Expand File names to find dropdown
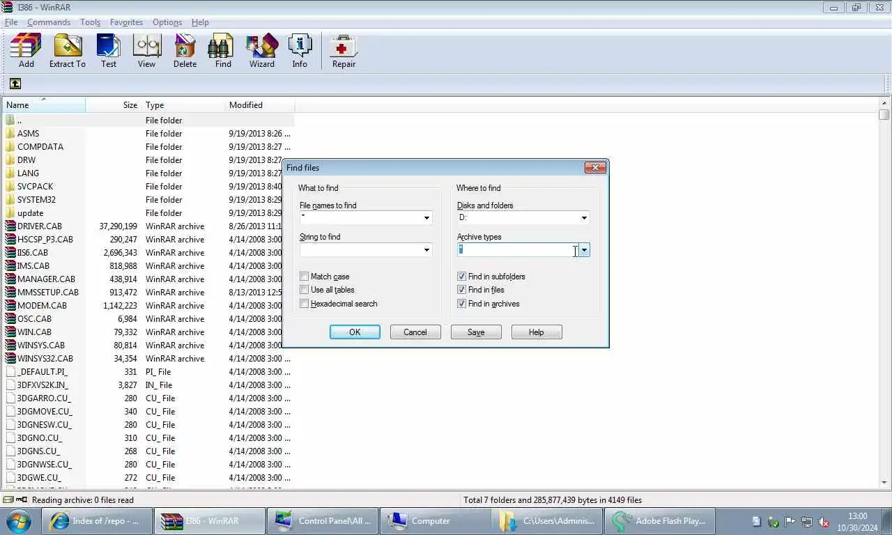 pyautogui.click(x=426, y=218)
